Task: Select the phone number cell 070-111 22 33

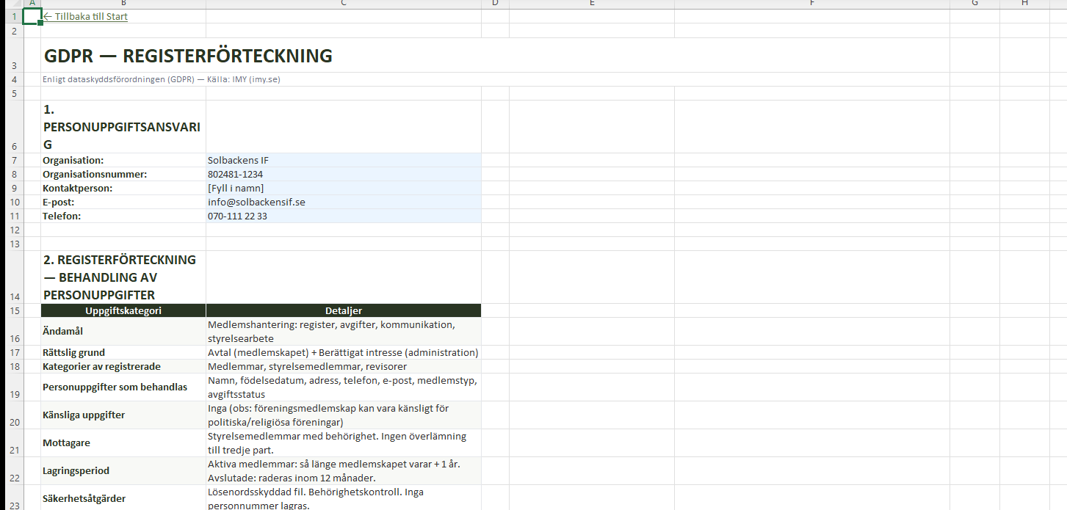Action: pyautogui.click(x=343, y=216)
